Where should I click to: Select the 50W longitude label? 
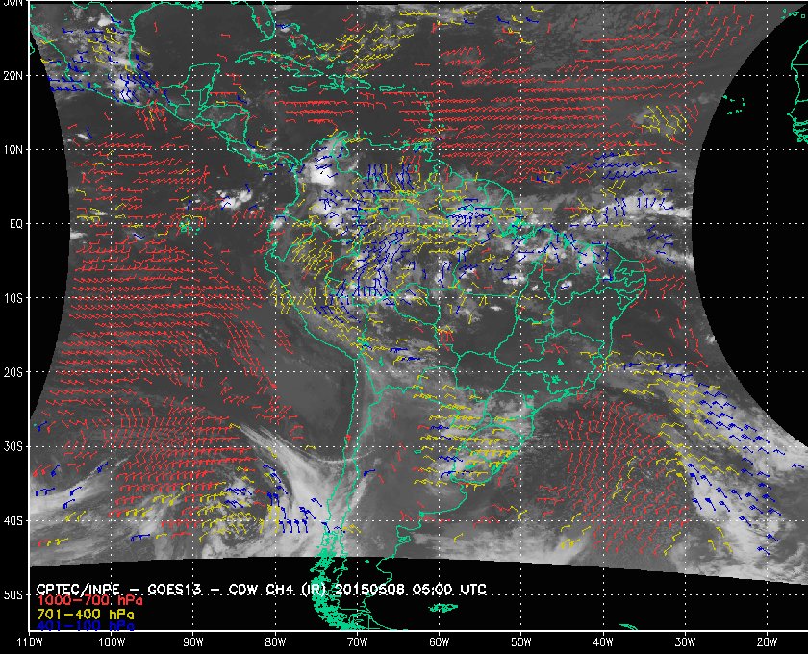point(521,642)
